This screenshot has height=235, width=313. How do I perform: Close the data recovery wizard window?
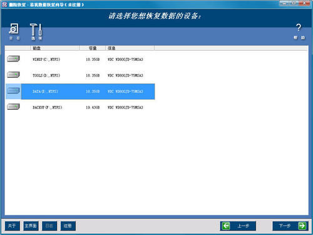tap(304, 3)
